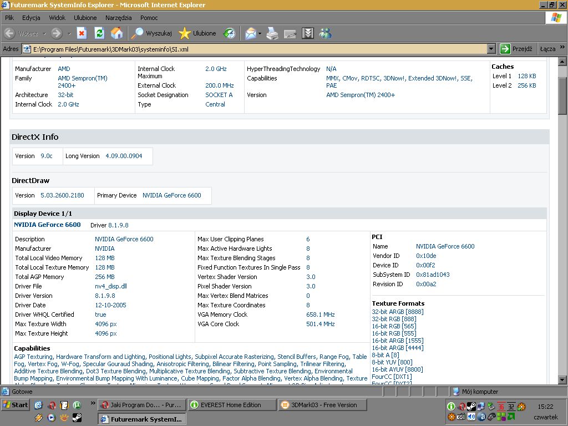
Task: Go back with the Wstecz arrow
Action: pyautogui.click(x=21, y=33)
